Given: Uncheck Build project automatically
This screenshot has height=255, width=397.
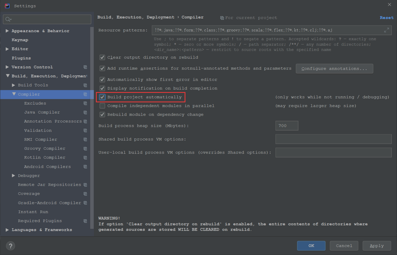Looking at the screenshot, I should point(102,97).
